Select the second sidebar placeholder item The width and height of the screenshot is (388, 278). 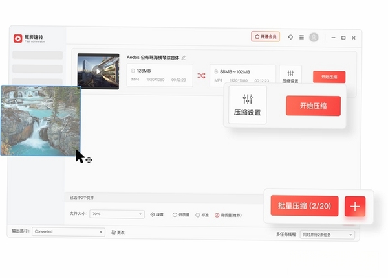[38, 69]
